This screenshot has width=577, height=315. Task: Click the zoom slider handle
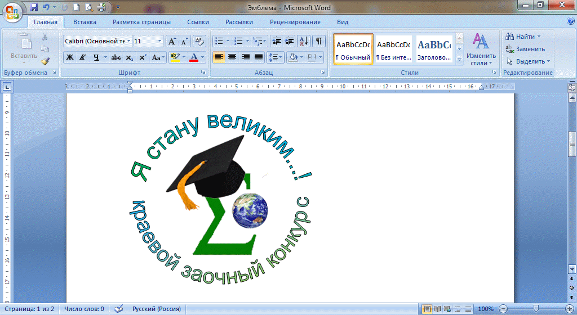point(536,309)
